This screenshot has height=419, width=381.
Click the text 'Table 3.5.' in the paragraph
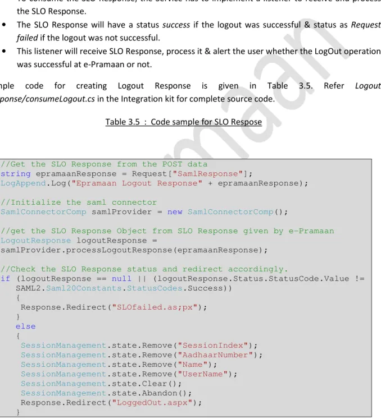[290, 86]
